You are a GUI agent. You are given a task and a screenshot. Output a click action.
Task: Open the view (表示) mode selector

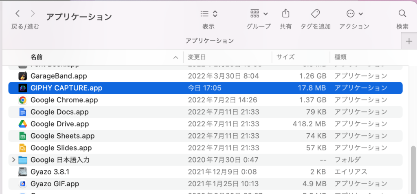click(209, 13)
